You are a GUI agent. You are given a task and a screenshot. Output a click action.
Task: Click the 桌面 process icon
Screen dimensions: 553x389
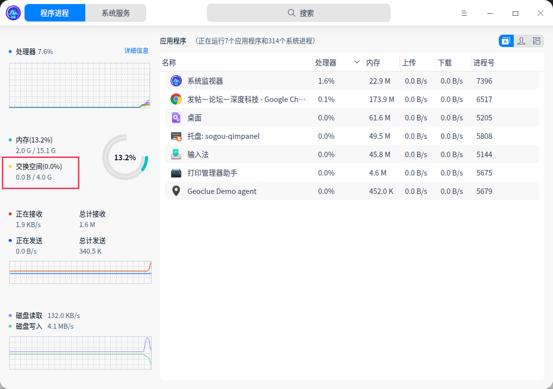[x=176, y=117]
